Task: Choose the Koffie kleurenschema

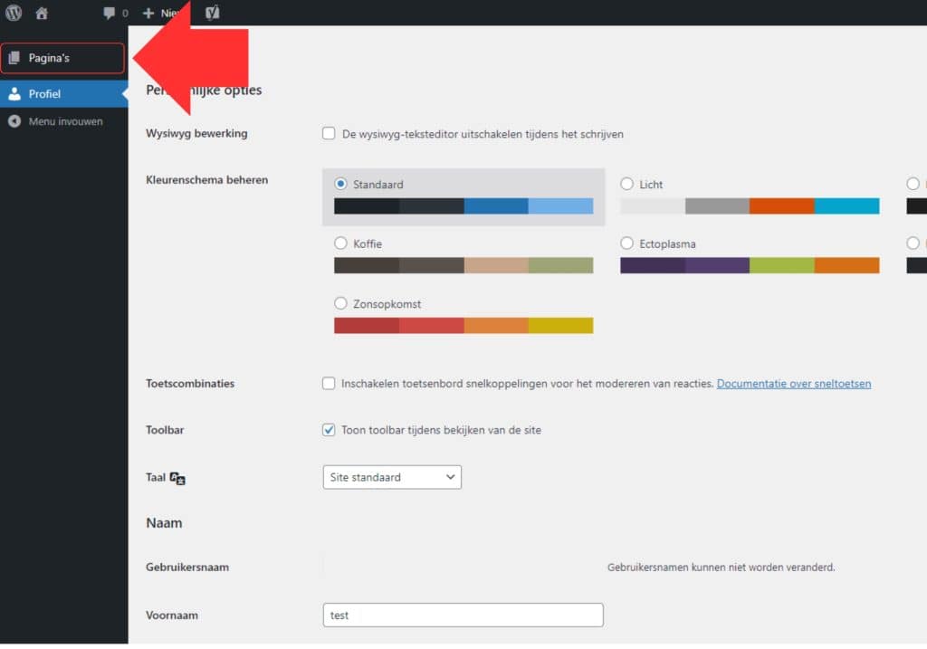Action: coord(340,243)
